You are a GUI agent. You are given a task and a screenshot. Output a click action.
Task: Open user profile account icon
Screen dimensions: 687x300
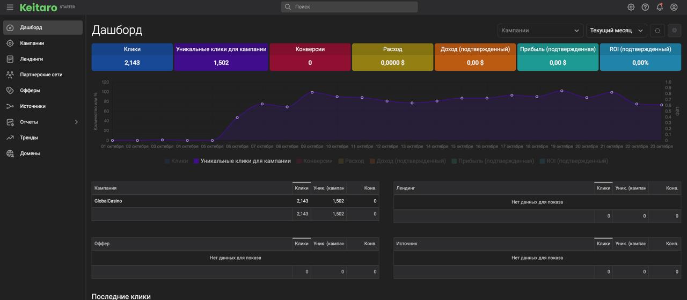click(674, 7)
